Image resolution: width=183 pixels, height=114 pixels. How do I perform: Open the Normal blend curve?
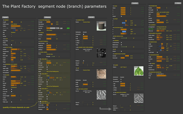click(12, 73)
